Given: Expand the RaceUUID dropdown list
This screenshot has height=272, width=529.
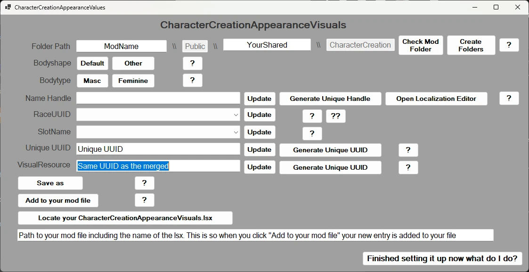Looking at the screenshot, I should click(236, 115).
